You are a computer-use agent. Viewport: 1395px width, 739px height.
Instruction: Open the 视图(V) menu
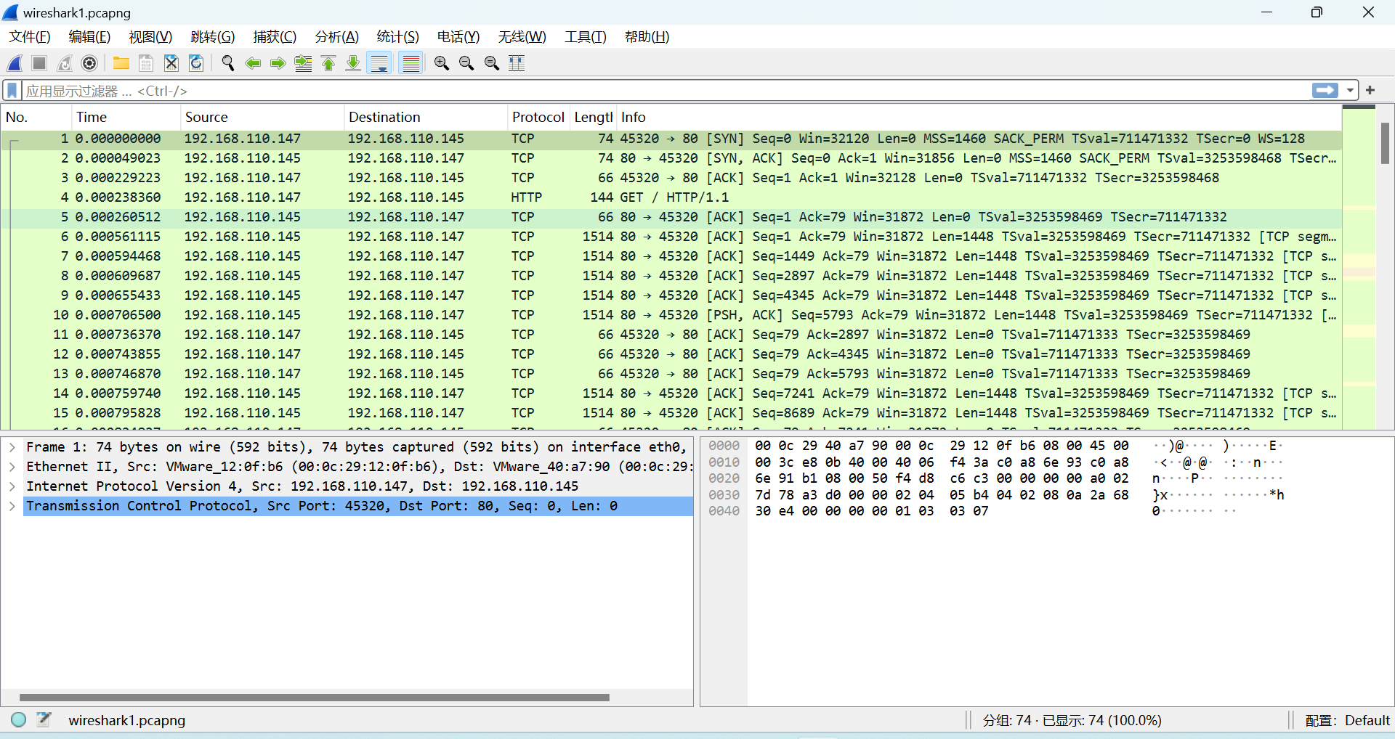pyautogui.click(x=150, y=36)
